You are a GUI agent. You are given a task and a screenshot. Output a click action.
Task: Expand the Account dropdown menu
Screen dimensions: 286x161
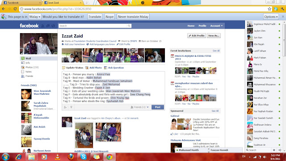216,26
